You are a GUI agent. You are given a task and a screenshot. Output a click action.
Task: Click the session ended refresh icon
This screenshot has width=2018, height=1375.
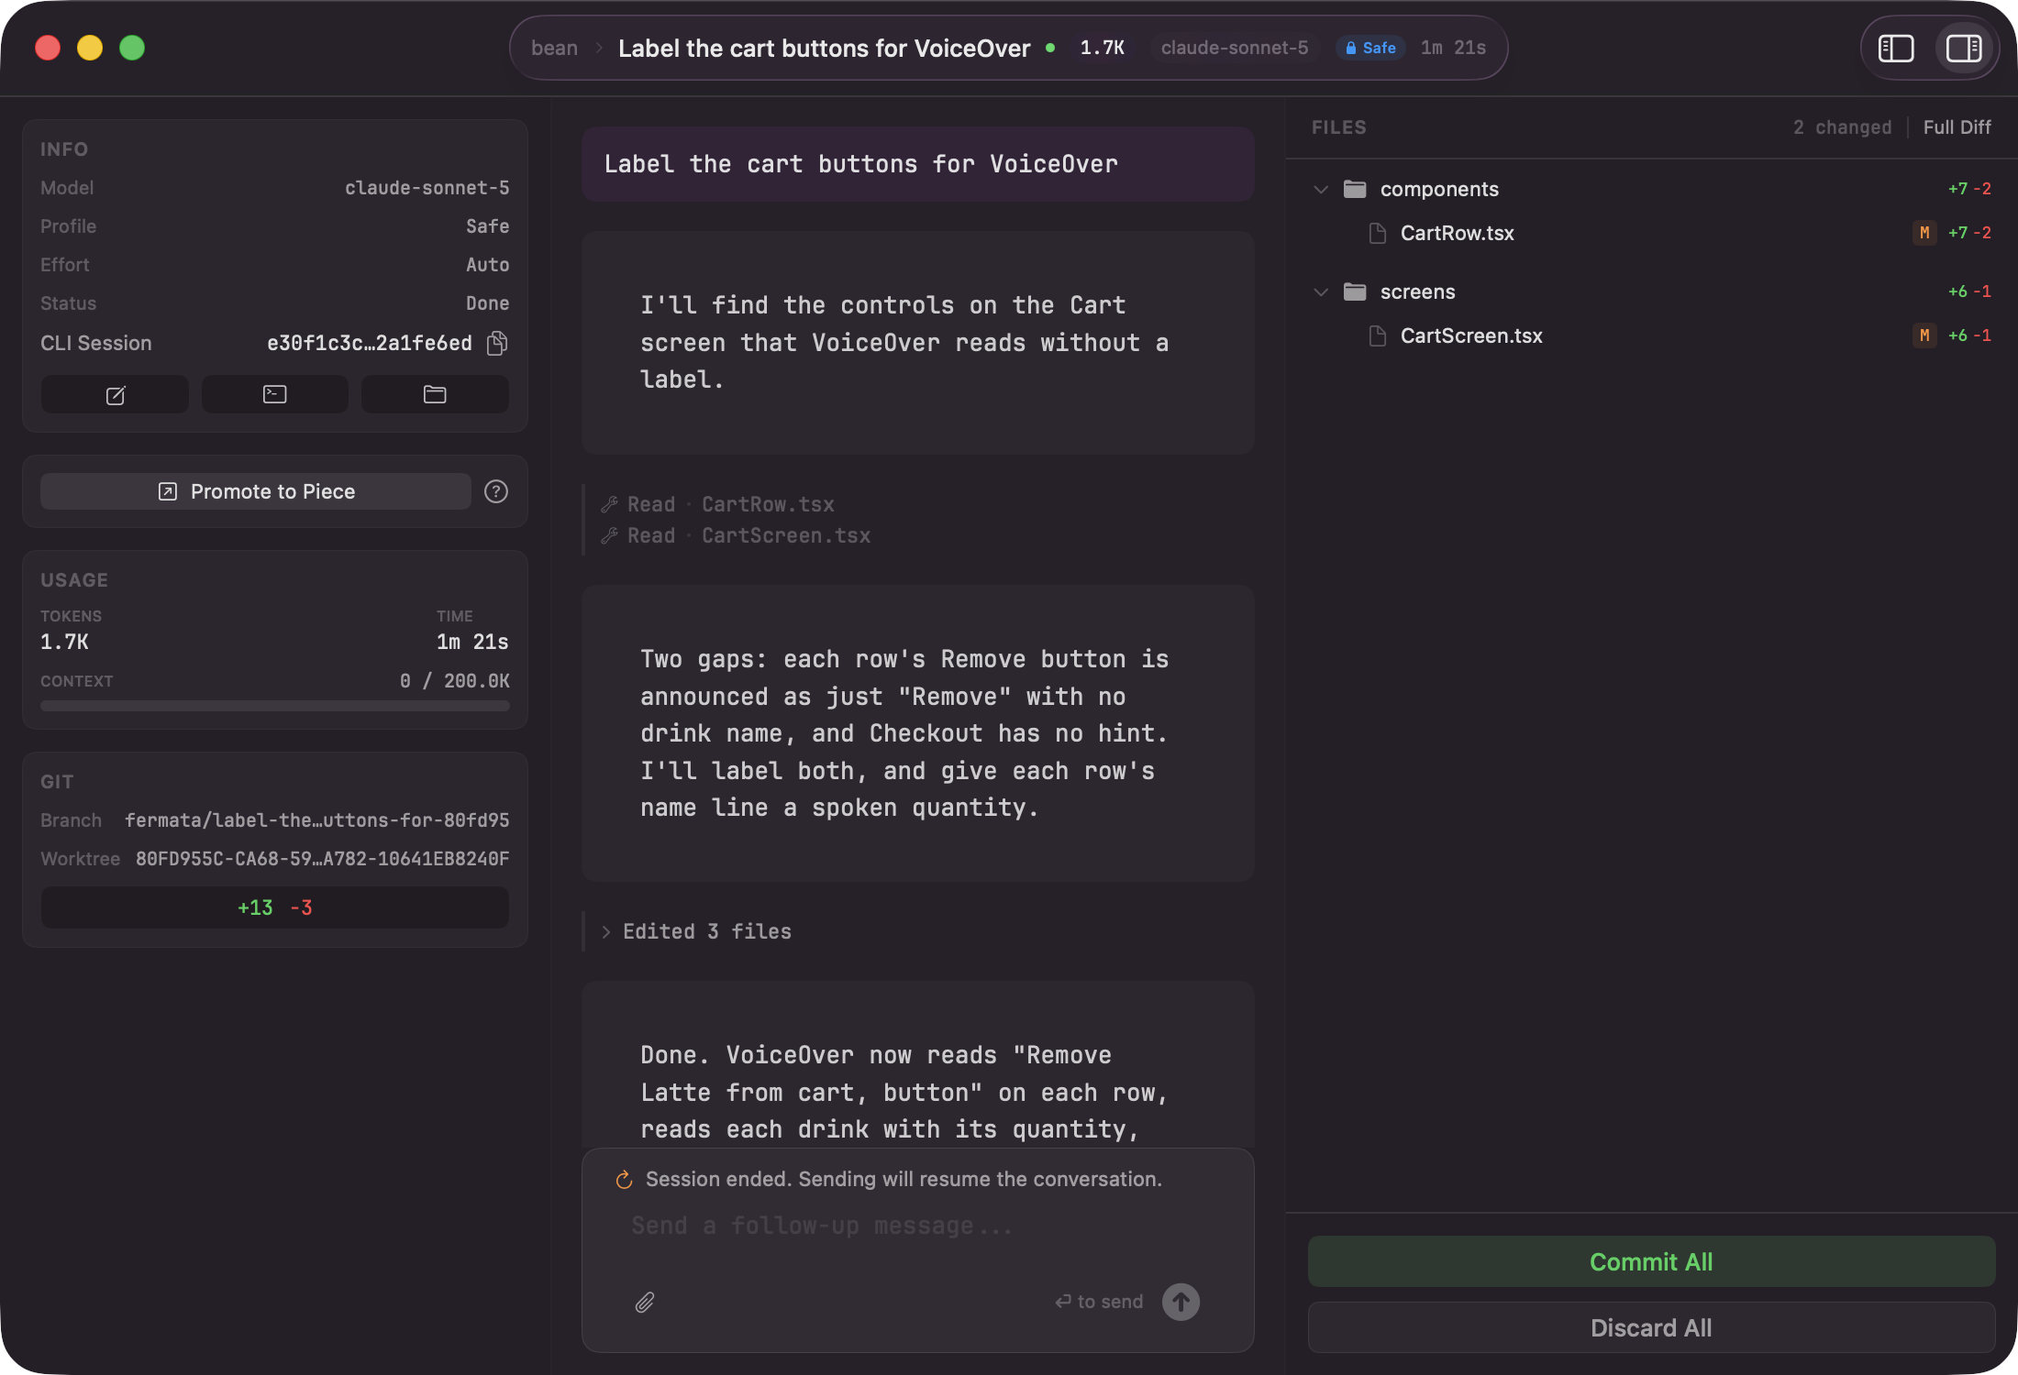coord(625,1180)
